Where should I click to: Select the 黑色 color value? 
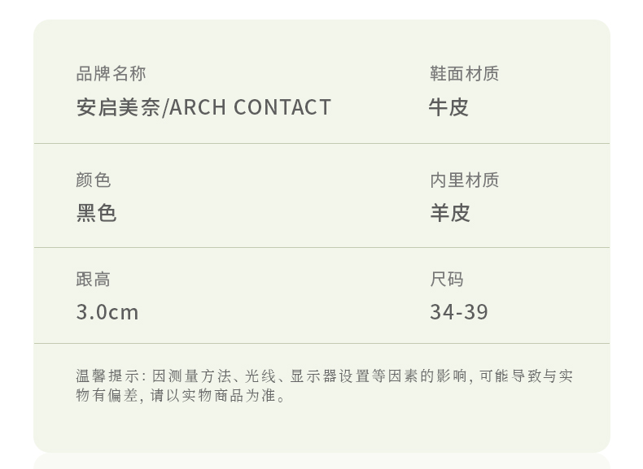97,213
